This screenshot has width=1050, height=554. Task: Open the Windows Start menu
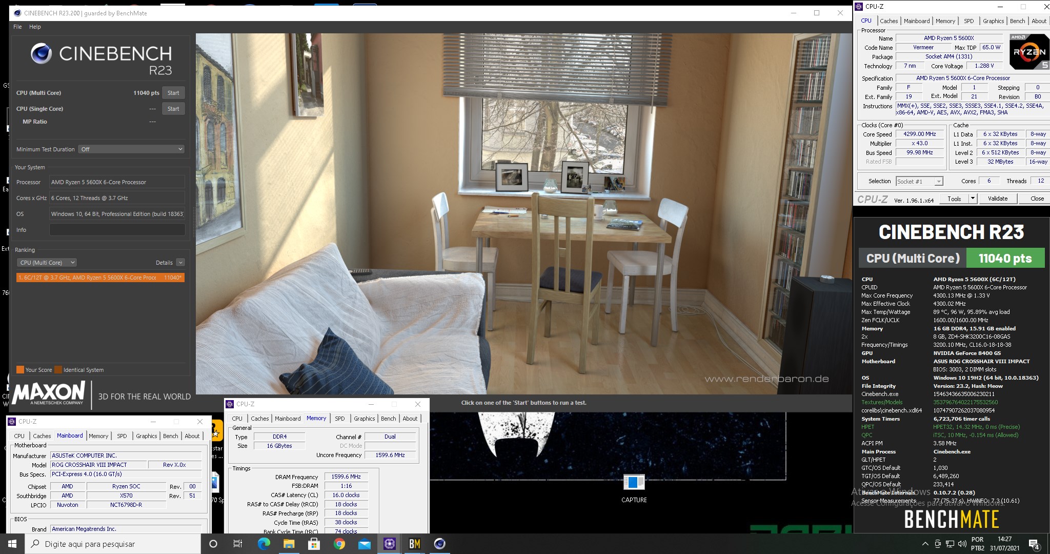(12, 544)
